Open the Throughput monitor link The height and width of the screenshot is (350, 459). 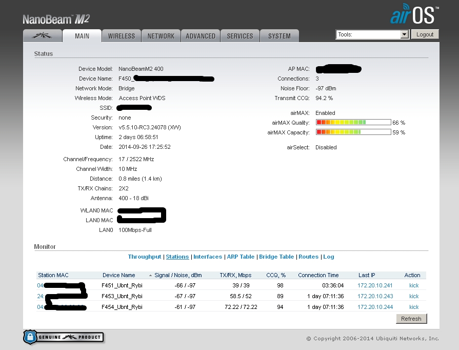point(145,257)
